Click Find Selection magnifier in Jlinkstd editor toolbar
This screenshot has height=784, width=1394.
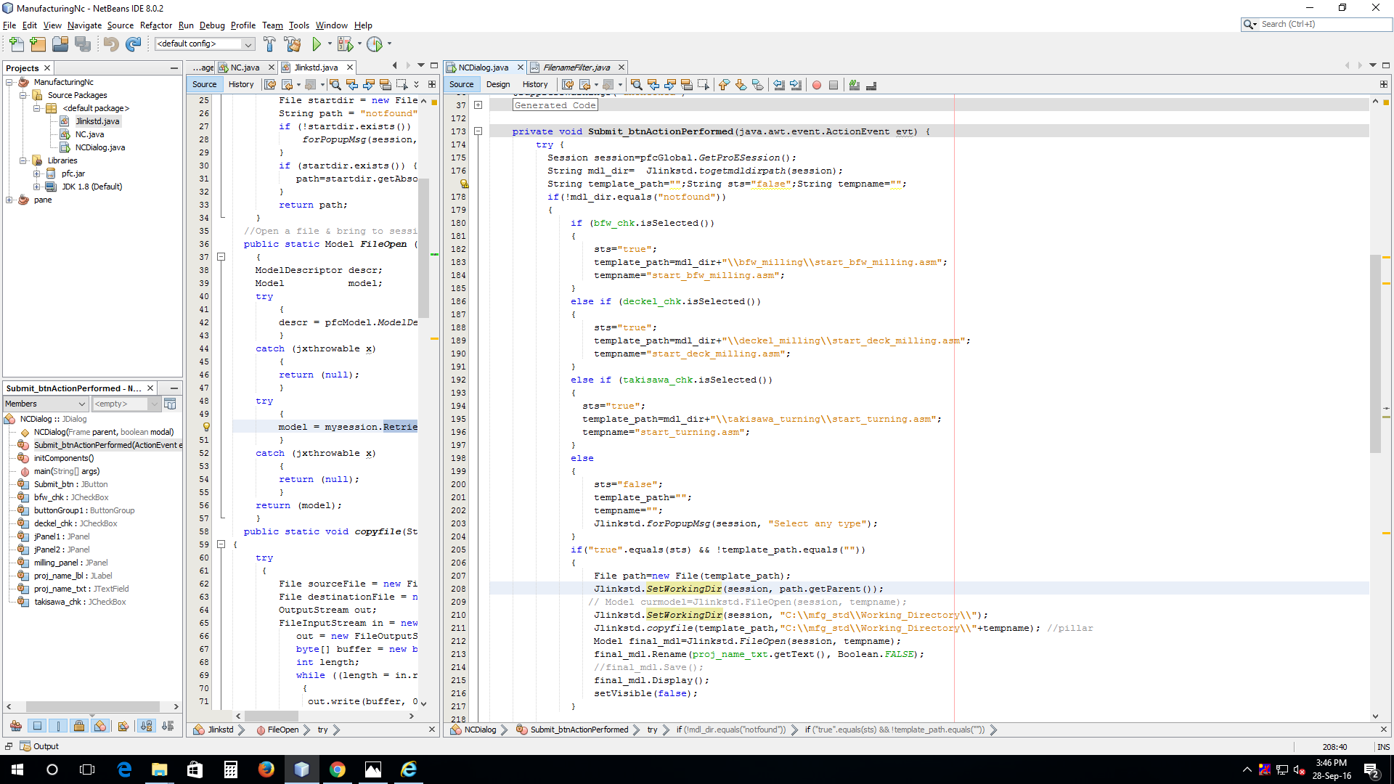(335, 85)
